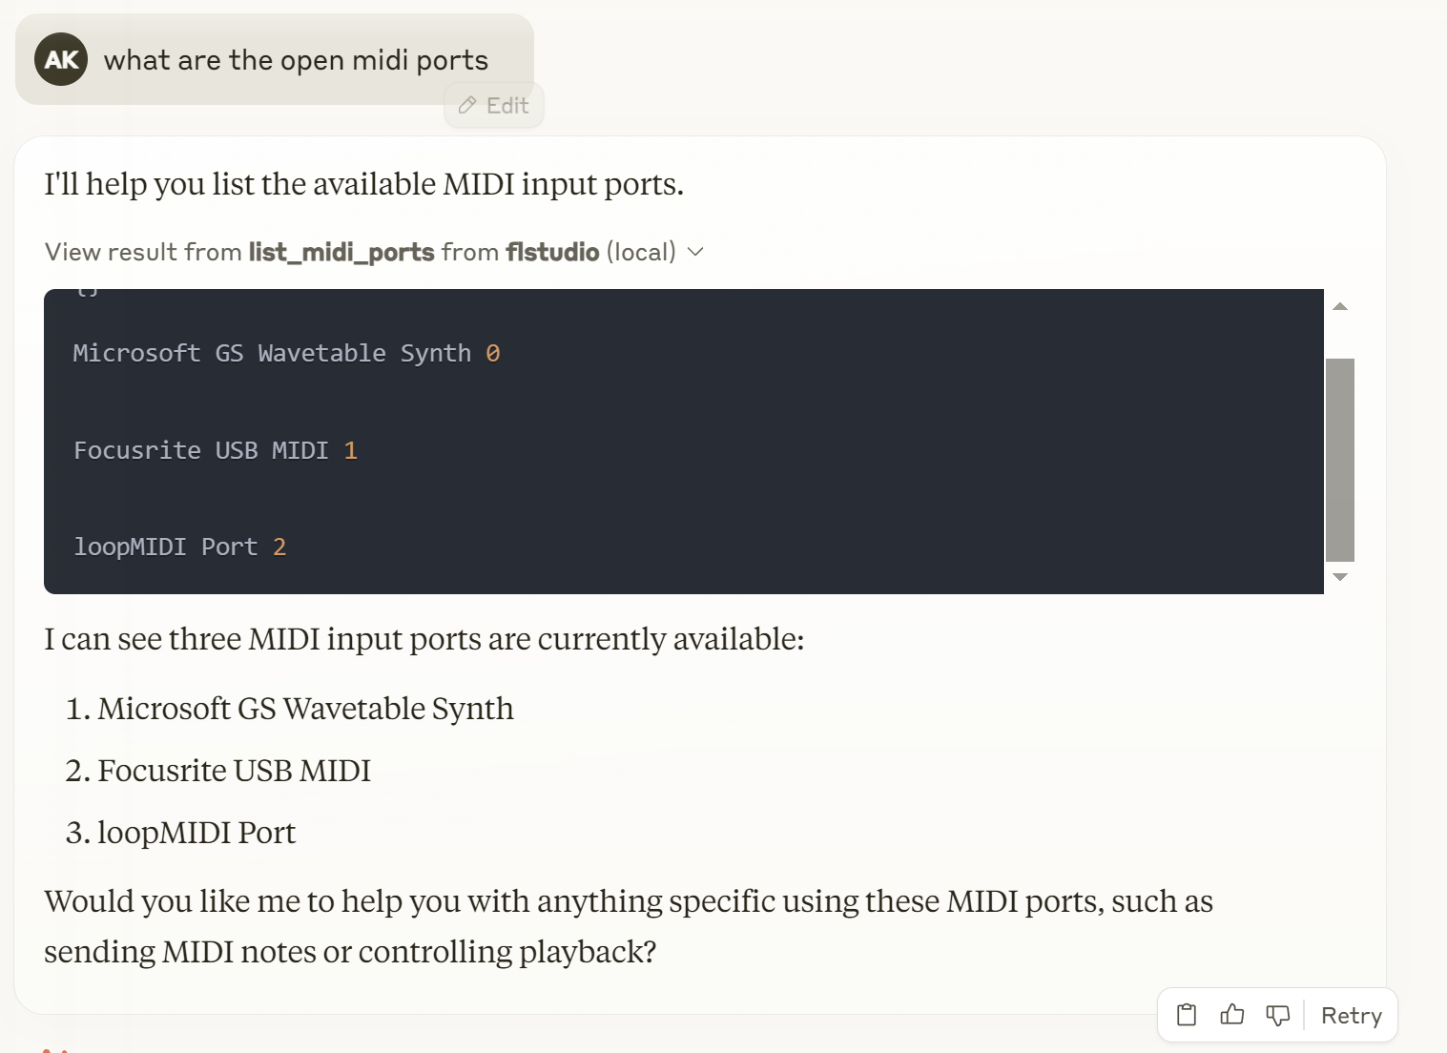
Task: Click 'loopMIDI Port 2' code line
Action: [180, 547]
